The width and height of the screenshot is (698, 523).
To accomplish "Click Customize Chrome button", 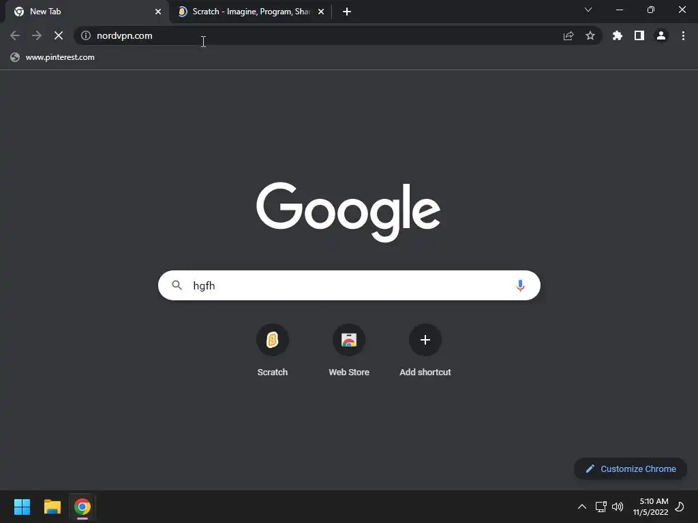I will (x=631, y=469).
